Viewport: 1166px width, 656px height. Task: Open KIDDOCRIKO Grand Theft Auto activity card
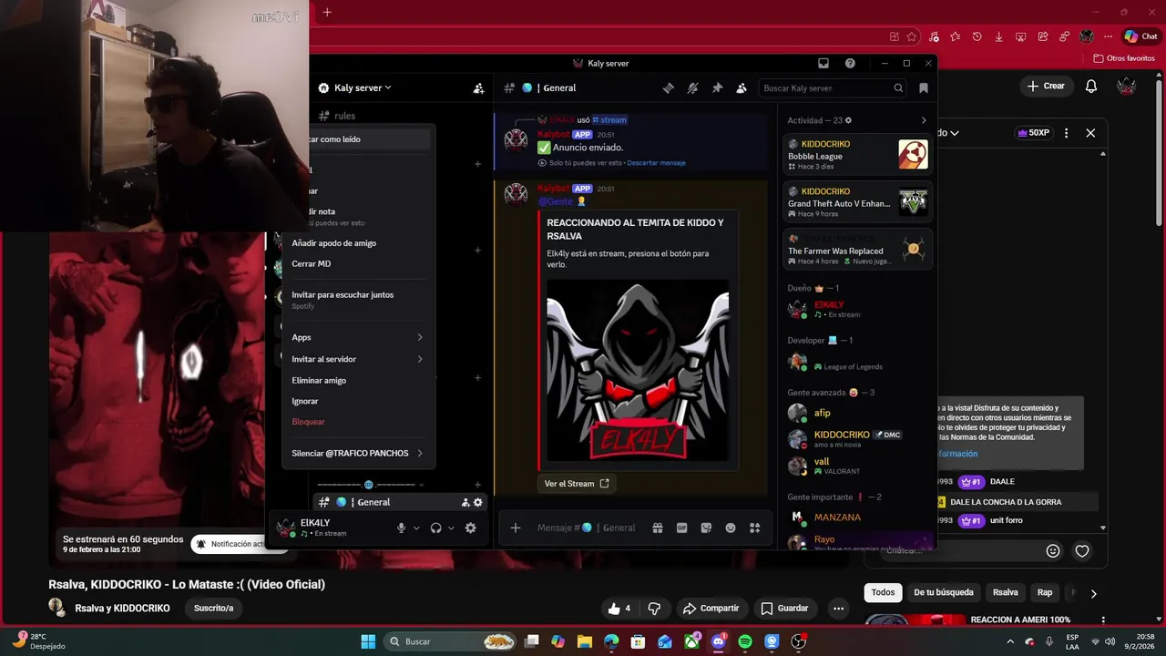click(857, 202)
